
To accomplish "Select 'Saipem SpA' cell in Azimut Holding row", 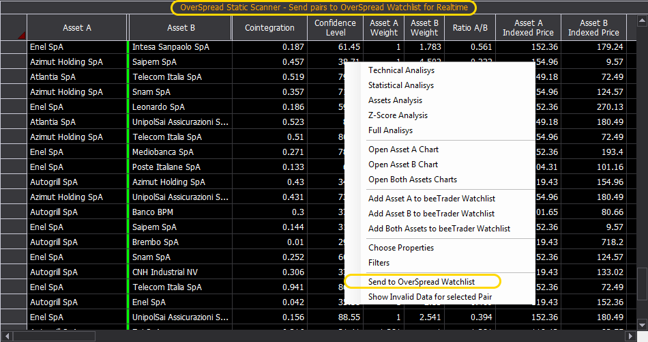I will tap(180, 62).
